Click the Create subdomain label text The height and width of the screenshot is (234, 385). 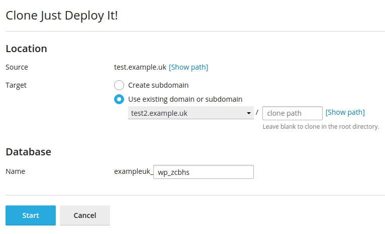point(158,85)
